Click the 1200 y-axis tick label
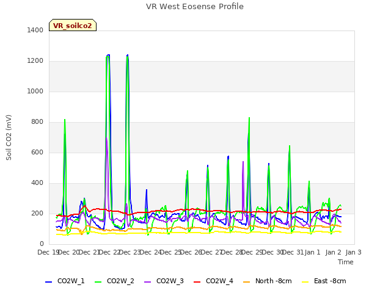Image resolution: width=391 pixels, height=293 pixels. click(x=35, y=61)
